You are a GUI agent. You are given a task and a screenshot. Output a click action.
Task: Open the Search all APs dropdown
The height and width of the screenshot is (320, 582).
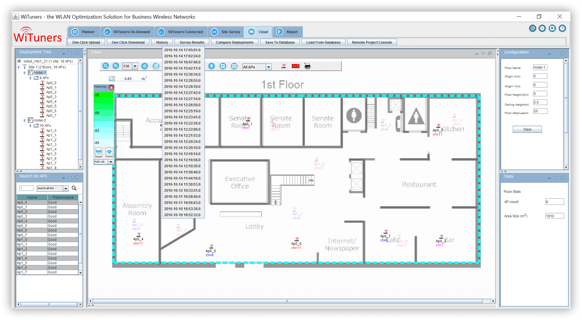[x=66, y=188]
